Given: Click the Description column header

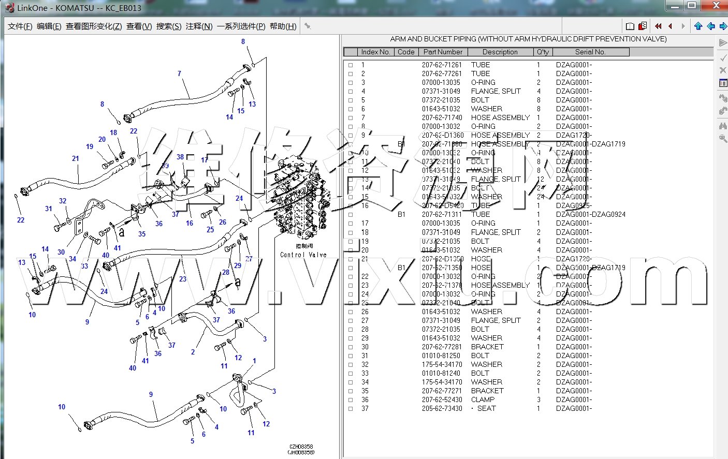Looking at the screenshot, I should [500, 52].
